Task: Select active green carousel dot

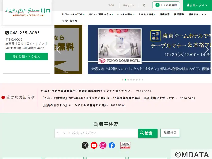Action: (125, 80)
